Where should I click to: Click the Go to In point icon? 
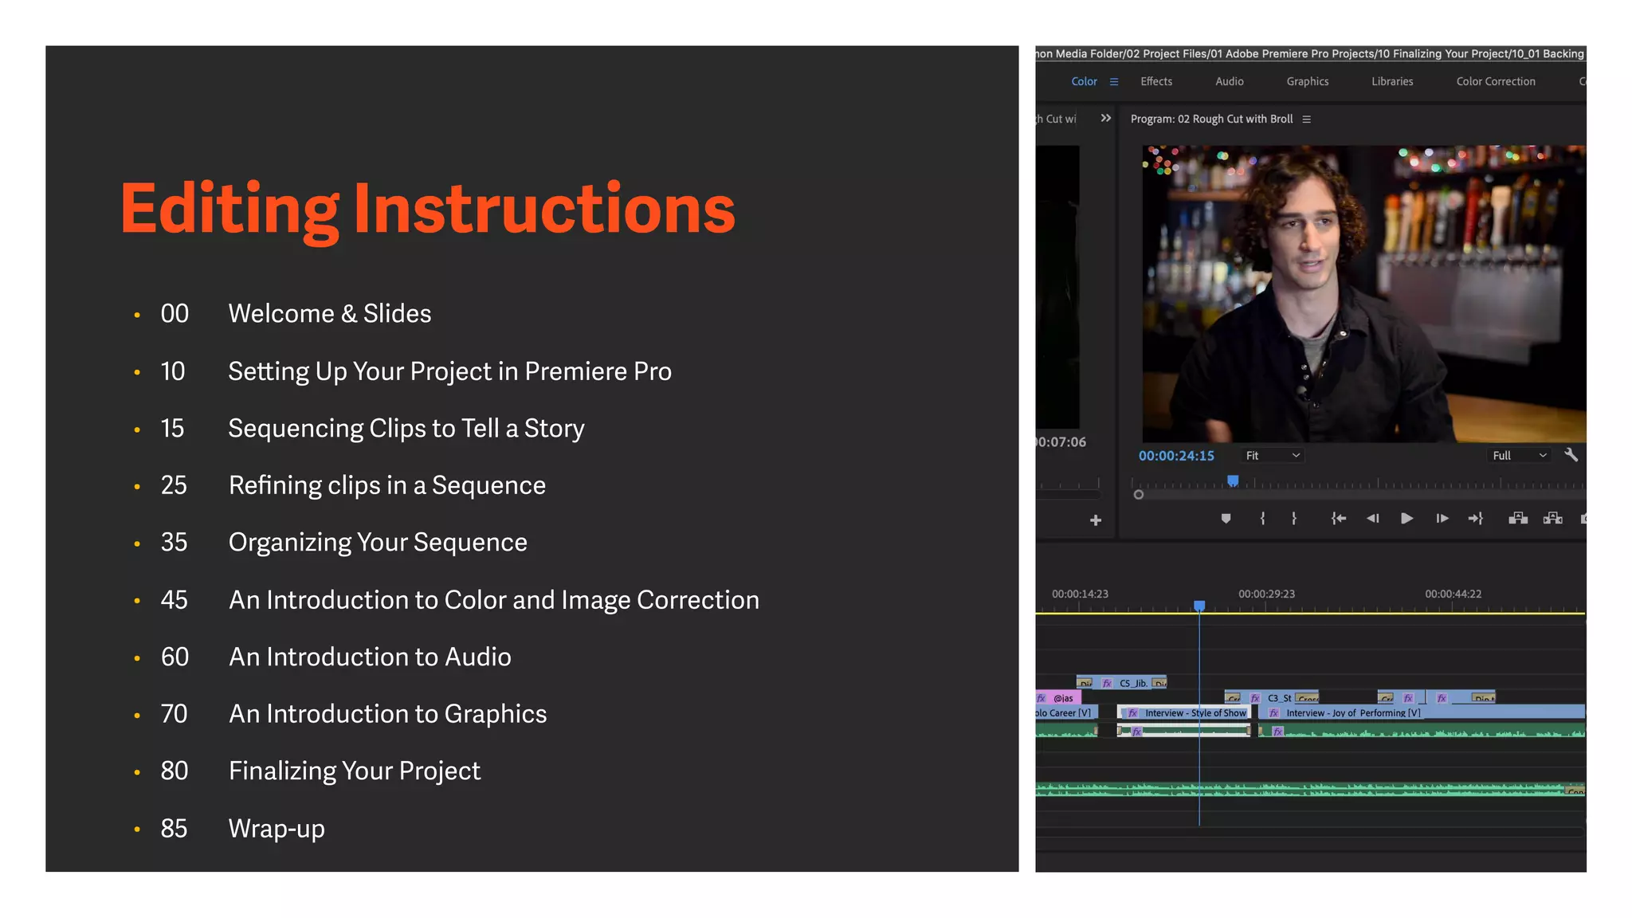tap(1339, 519)
